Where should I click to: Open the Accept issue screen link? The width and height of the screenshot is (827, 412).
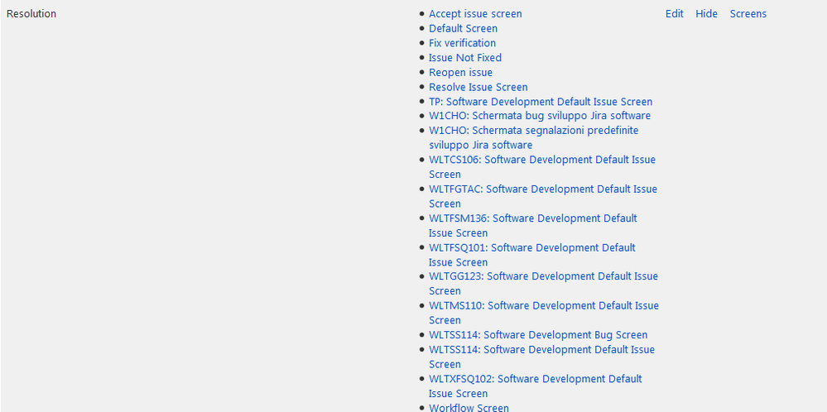click(x=475, y=14)
